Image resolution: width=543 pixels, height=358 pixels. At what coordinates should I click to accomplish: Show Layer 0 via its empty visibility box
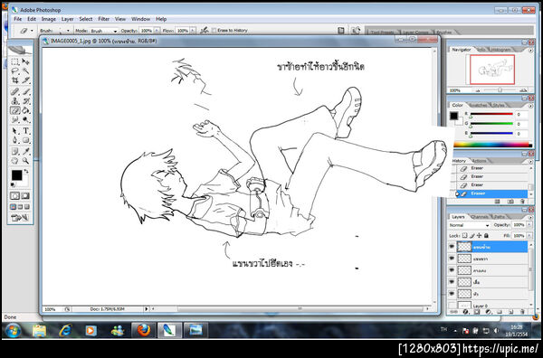tap(452, 306)
